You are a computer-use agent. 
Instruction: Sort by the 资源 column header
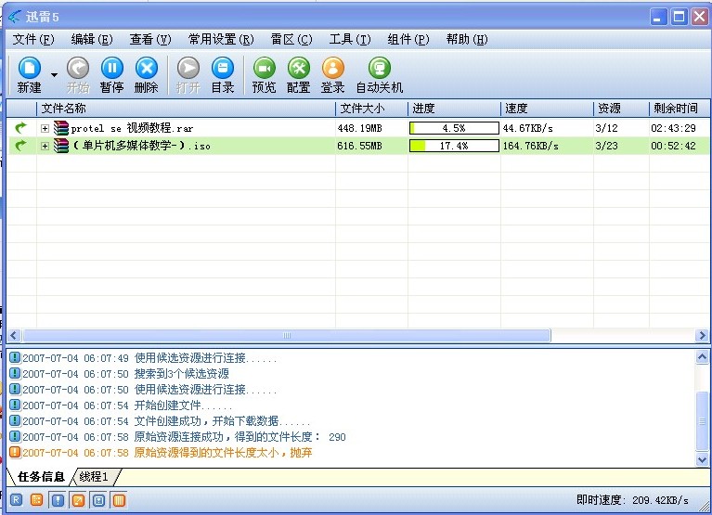click(621, 109)
